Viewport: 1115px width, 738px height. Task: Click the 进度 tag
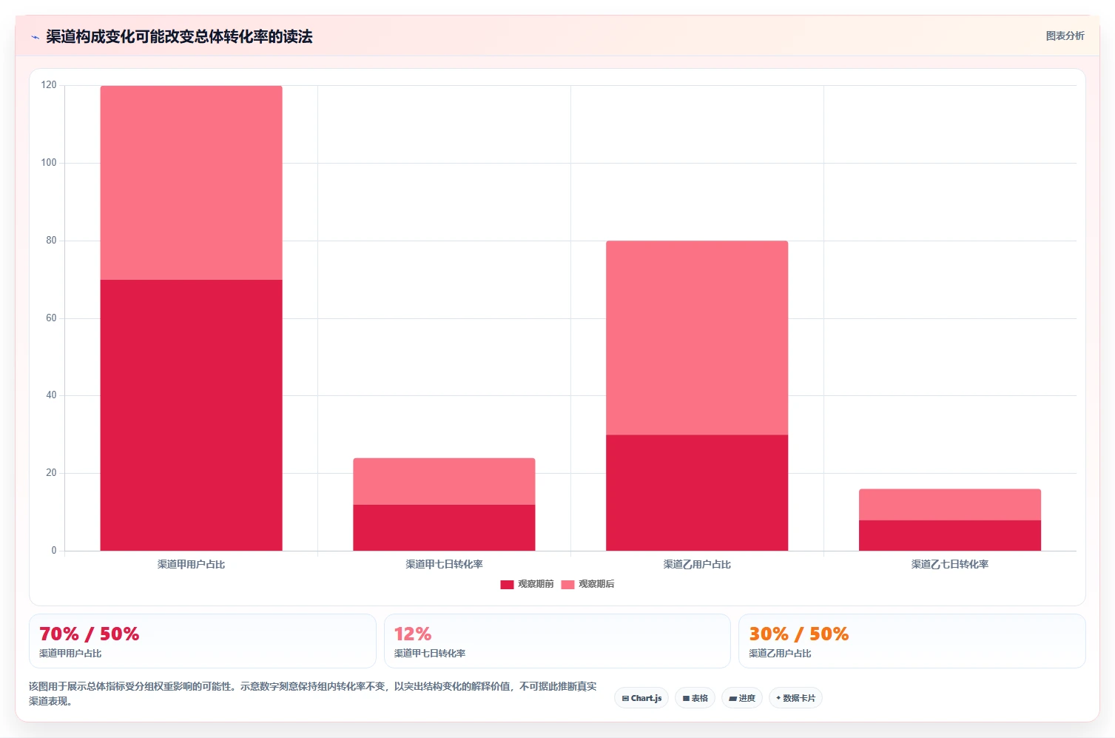coord(742,698)
